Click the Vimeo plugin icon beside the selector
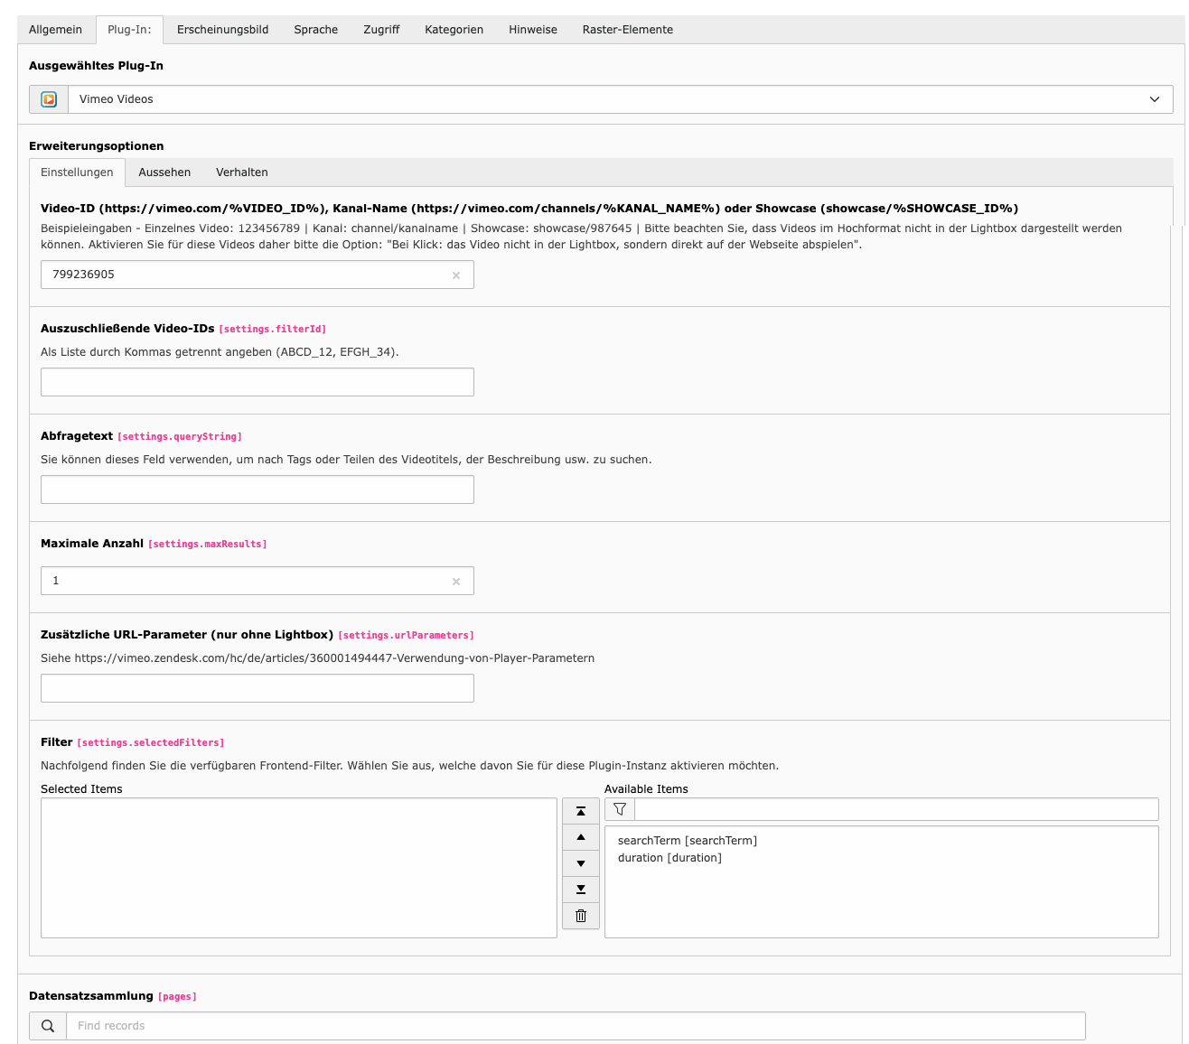 (49, 99)
